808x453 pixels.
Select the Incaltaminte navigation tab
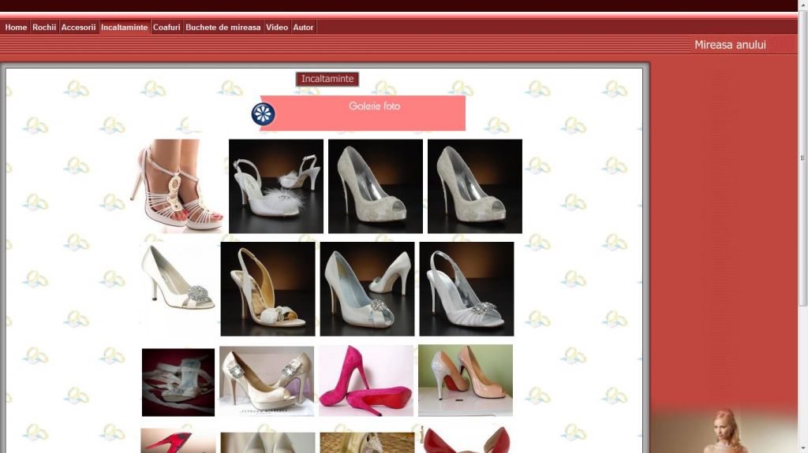[x=124, y=28]
